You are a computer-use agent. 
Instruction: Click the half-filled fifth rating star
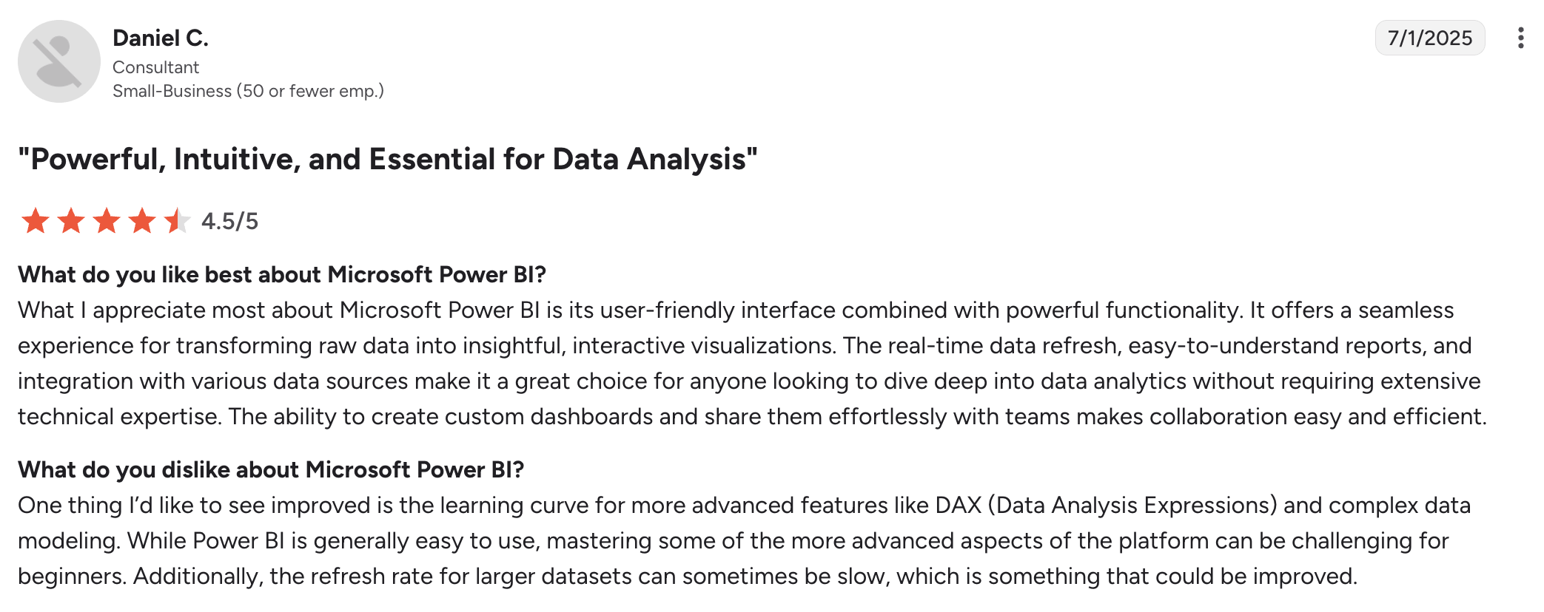coord(177,221)
